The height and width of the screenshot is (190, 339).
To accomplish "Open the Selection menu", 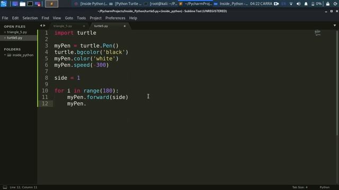I will (30, 18).
